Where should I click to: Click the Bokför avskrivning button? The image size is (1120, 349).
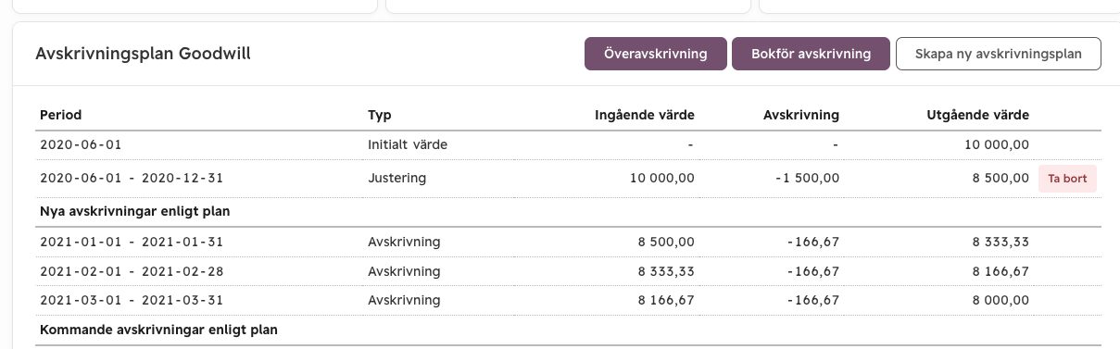(811, 54)
